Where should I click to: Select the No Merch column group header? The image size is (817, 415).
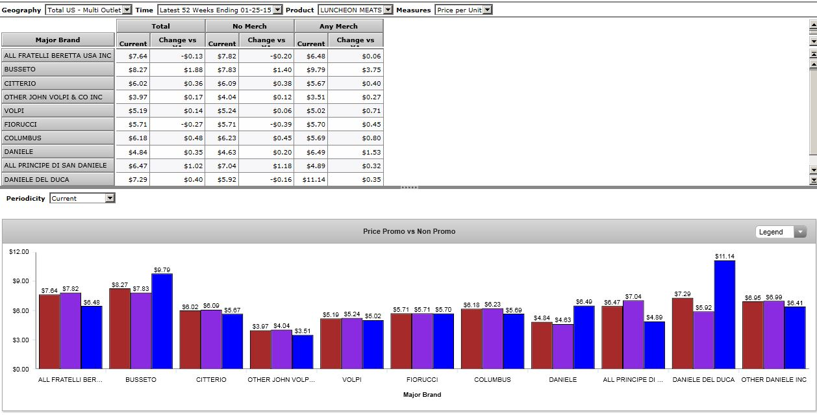pyautogui.click(x=249, y=26)
